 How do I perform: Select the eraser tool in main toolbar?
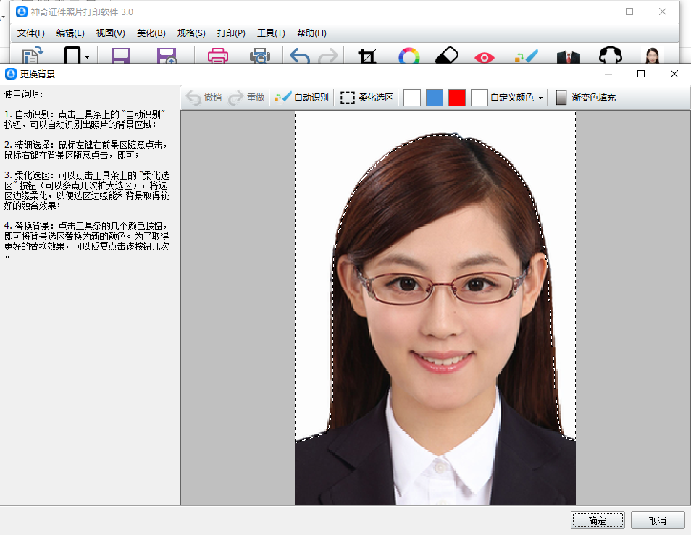tap(448, 56)
